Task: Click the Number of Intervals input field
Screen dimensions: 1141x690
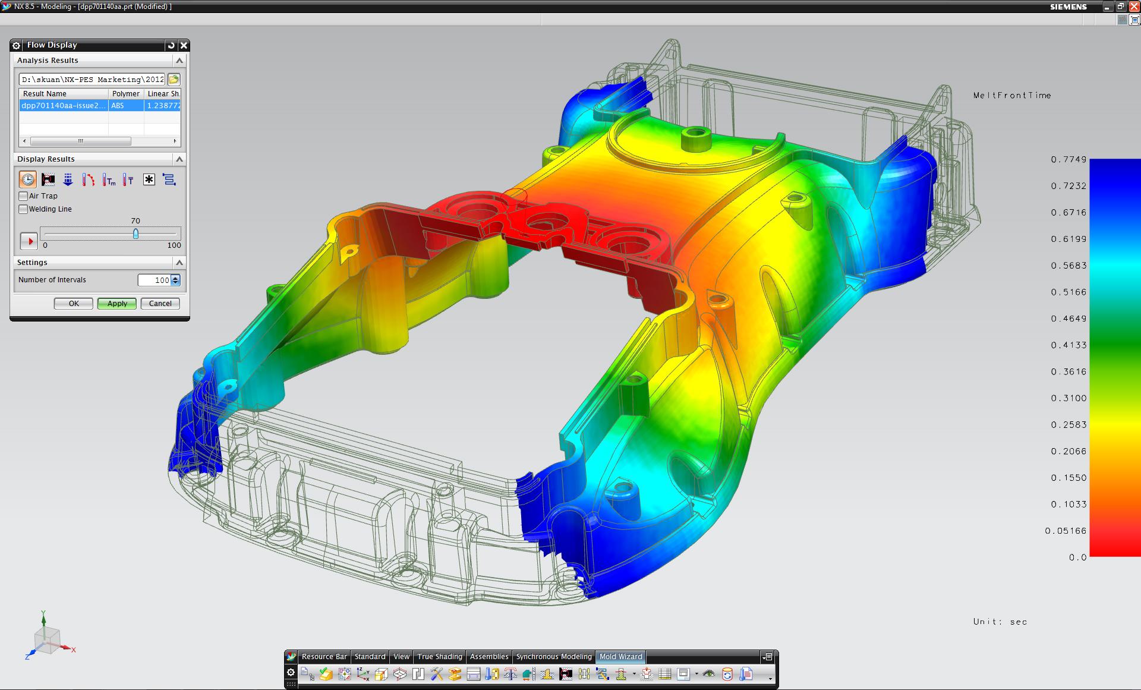Action: [x=155, y=280]
